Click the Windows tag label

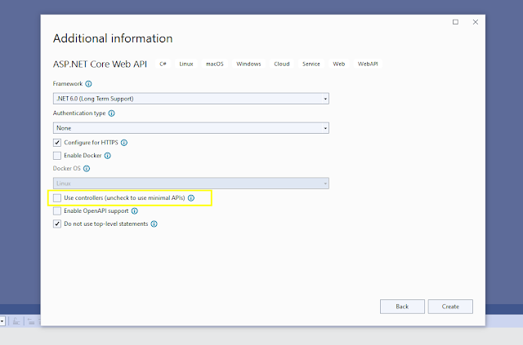coord(248,64)
